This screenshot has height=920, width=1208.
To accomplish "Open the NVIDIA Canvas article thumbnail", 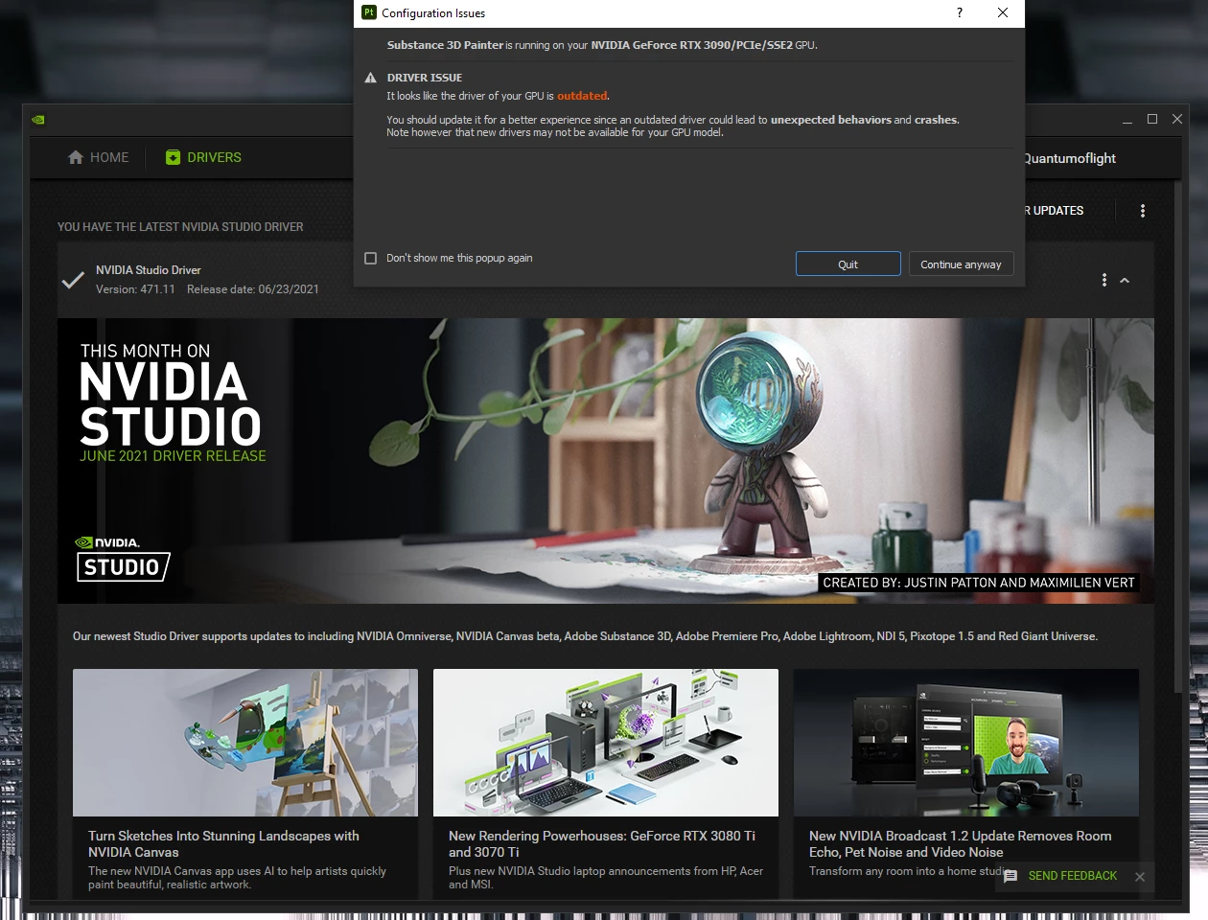I will 245,743.
